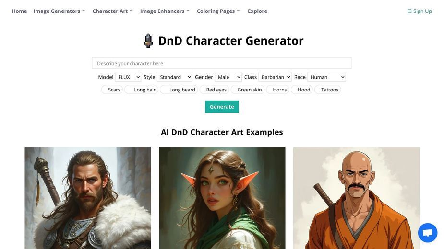The image size is (444, 249).
Task: Open the Model FLUX dropdown
Action: pos(128,77)
